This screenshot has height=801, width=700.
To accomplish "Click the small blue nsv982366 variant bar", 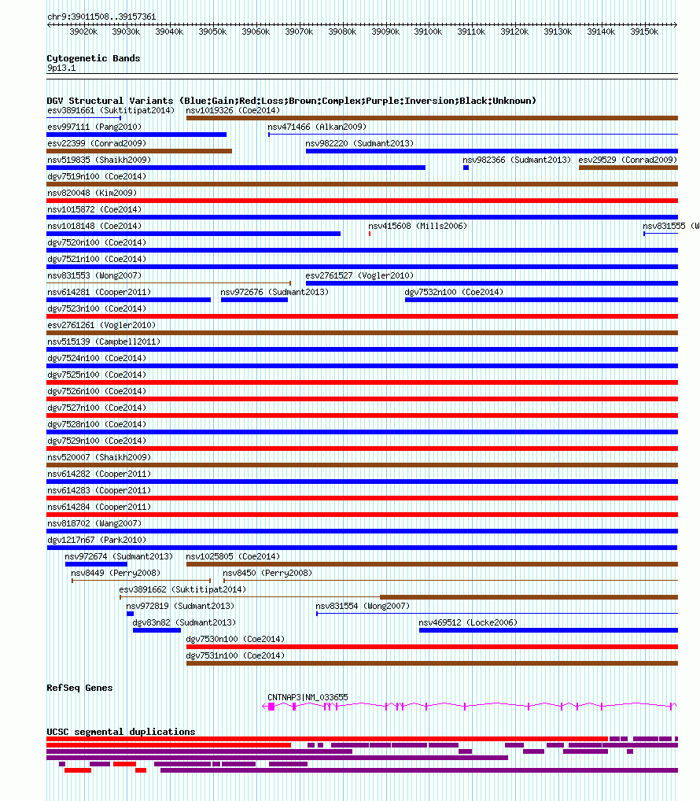I will 466,168.
